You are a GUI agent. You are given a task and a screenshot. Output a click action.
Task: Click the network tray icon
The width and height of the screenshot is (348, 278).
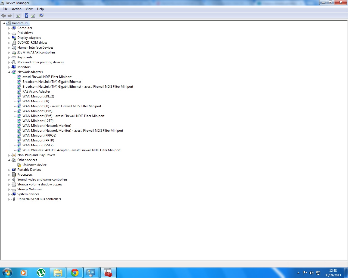(x=318, y=273)
